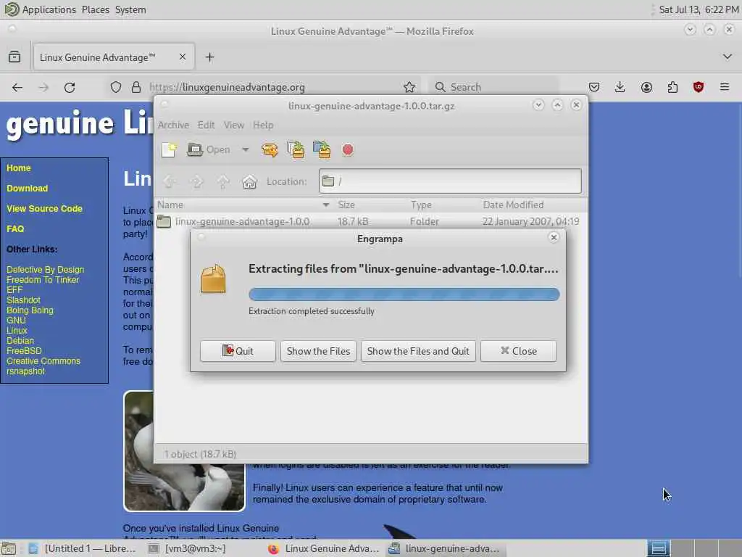Select the Linux Genuine Advantage tab

tap(114, 57)
